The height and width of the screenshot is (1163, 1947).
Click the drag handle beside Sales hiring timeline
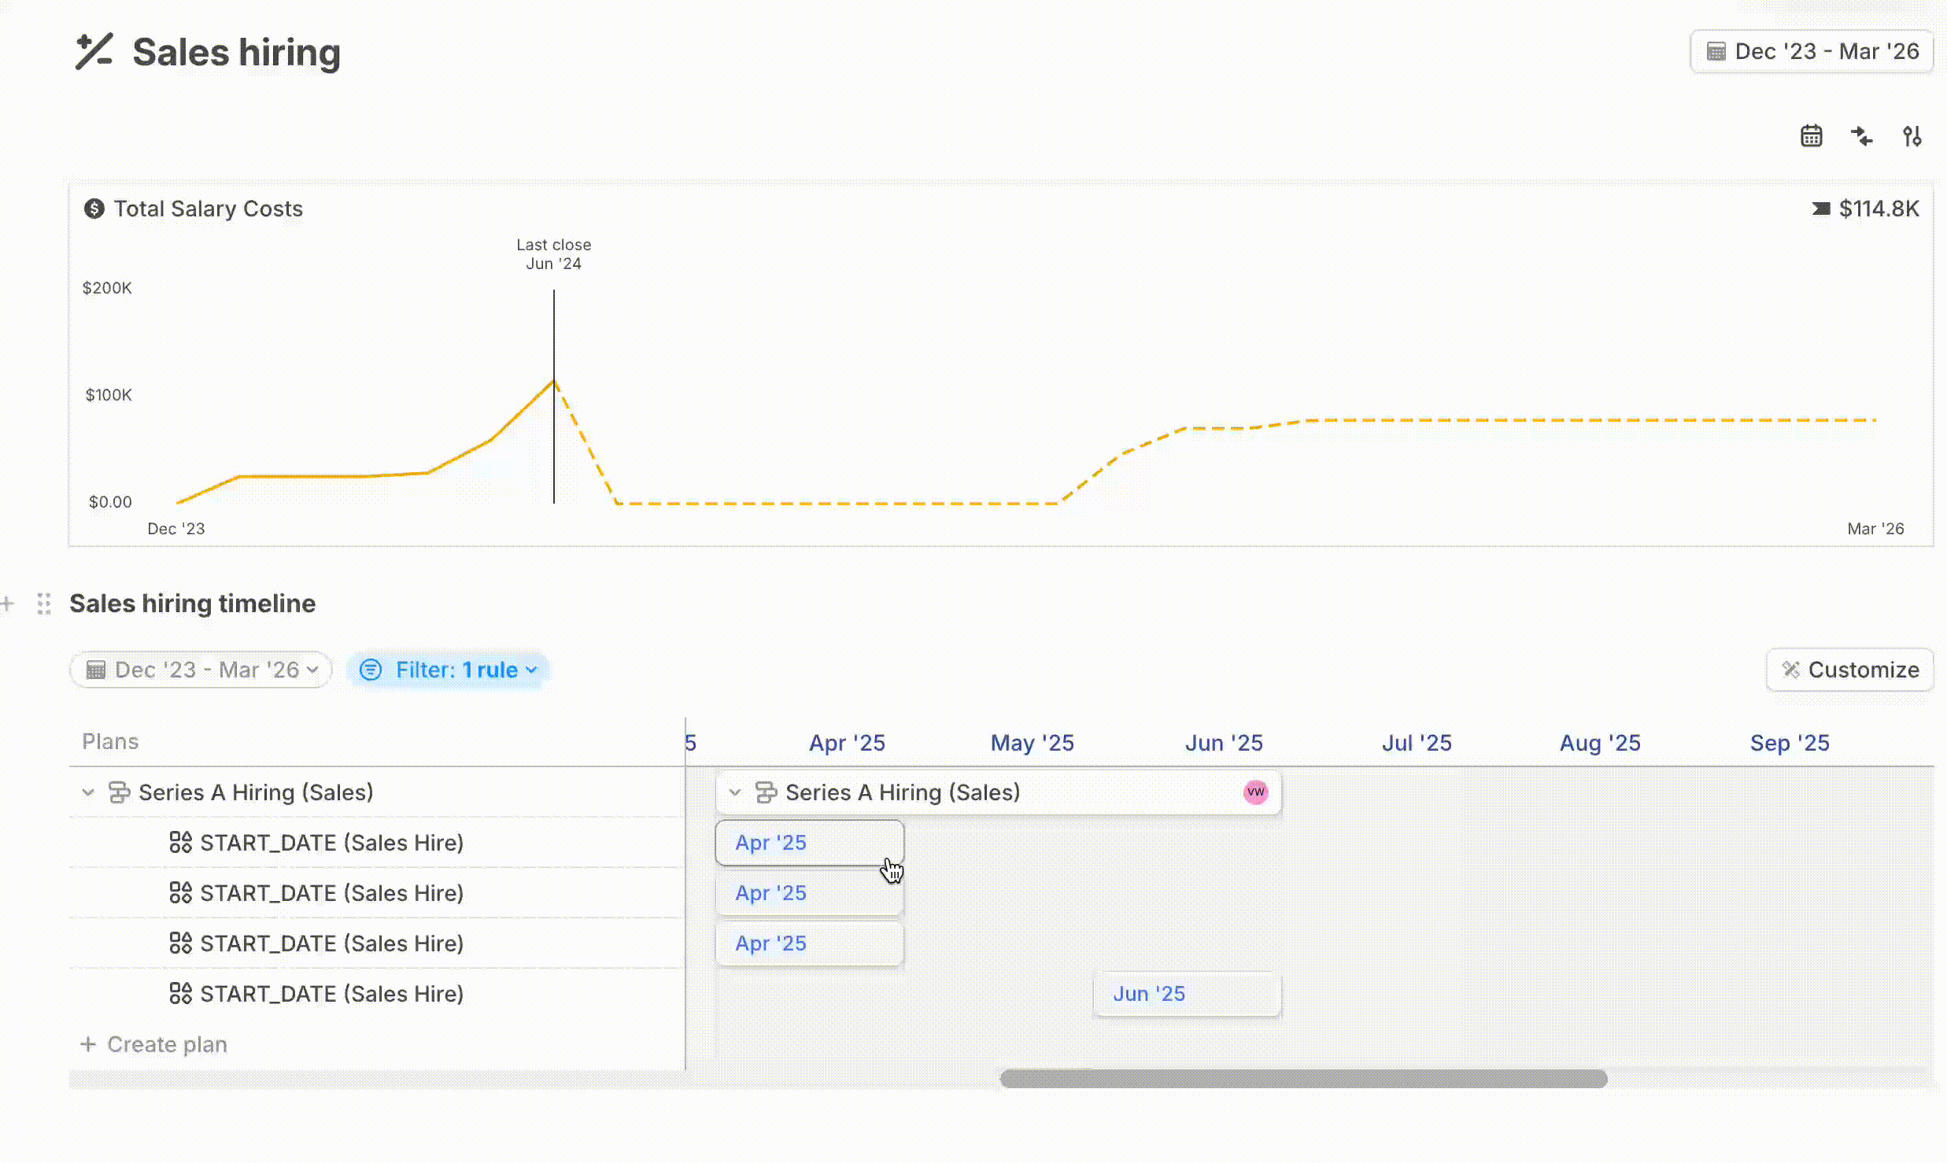44,604
